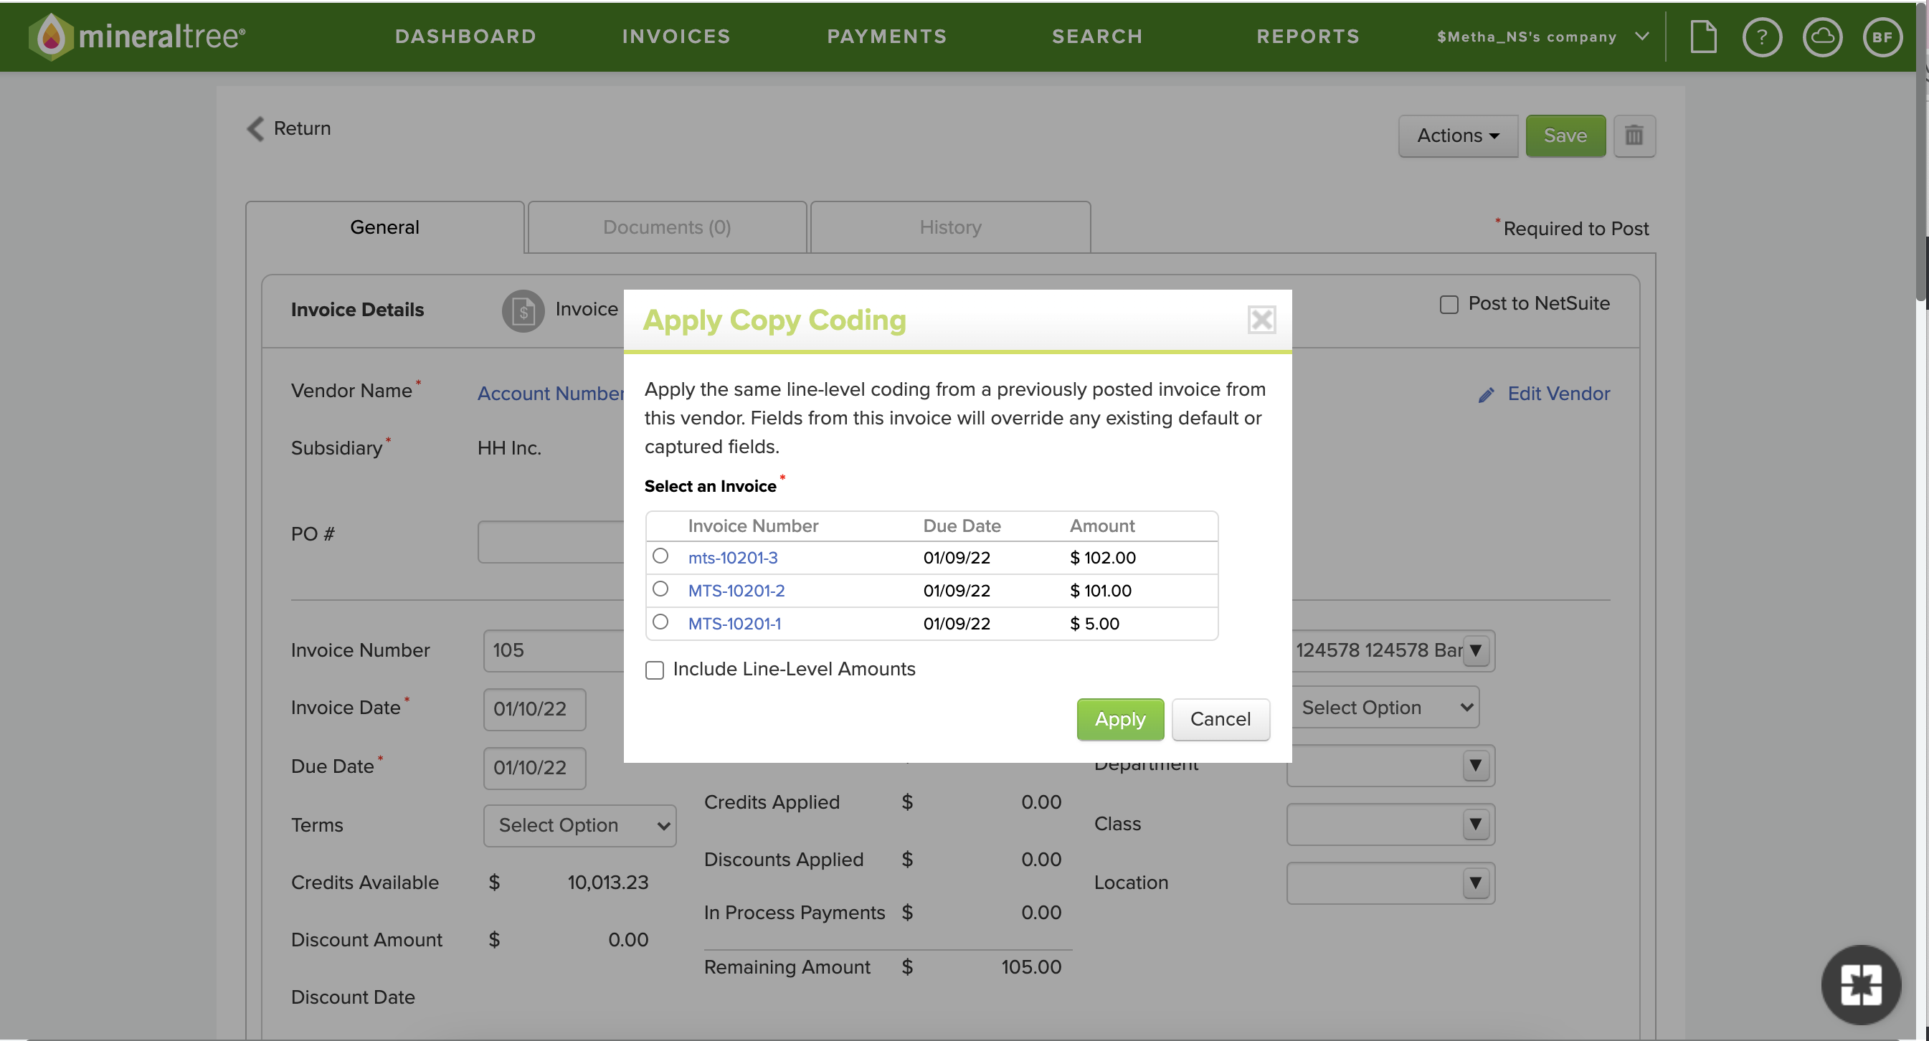Open the Terms Select Option dropdown
The height and width of the screenshot is (1041, 1929).
pyautogui.click(x=579, y=825)
